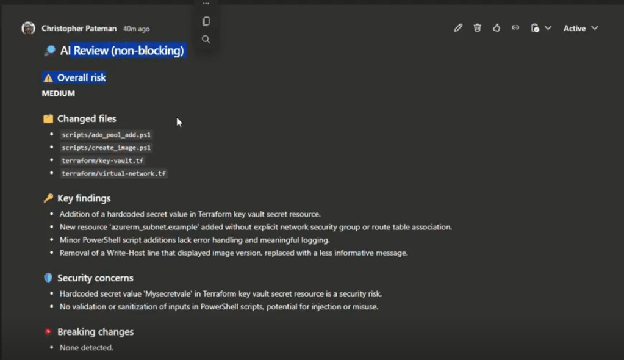Image resolution: width=624 pixels, height=360 pixels.
Task: Click terraform/virtual-network.tf file name
Action: [113, 173]
